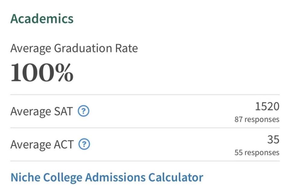Viewport: 290px width, 192px height.
Task: Click the word Admissions in the blue link
Action: tap(115, 178)
